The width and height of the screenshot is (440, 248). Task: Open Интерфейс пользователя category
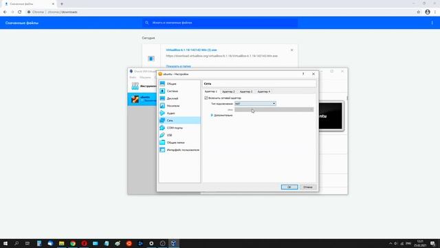click(x=179, y=150)
